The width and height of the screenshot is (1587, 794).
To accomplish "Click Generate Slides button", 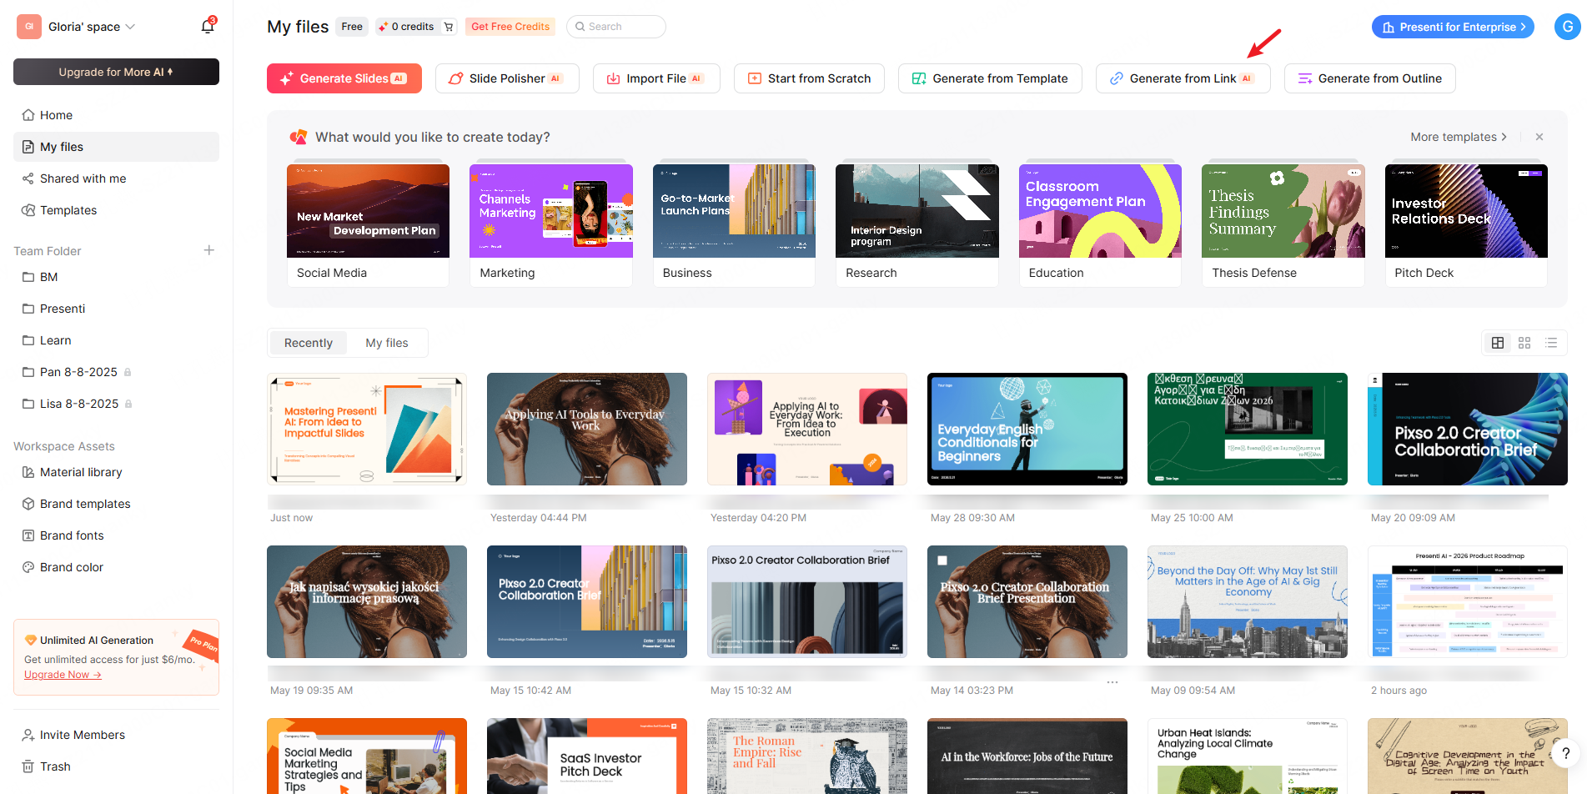I will (344, 78).
